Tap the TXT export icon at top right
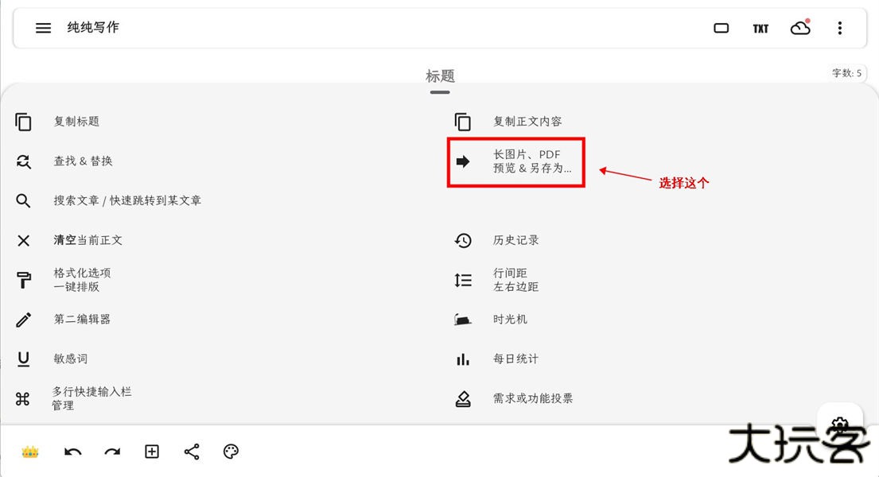Viewport: 879px width, 477px height. (x=760, y=28)
